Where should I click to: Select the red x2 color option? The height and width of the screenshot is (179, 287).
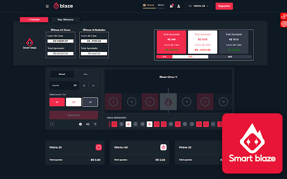(57, 102)
